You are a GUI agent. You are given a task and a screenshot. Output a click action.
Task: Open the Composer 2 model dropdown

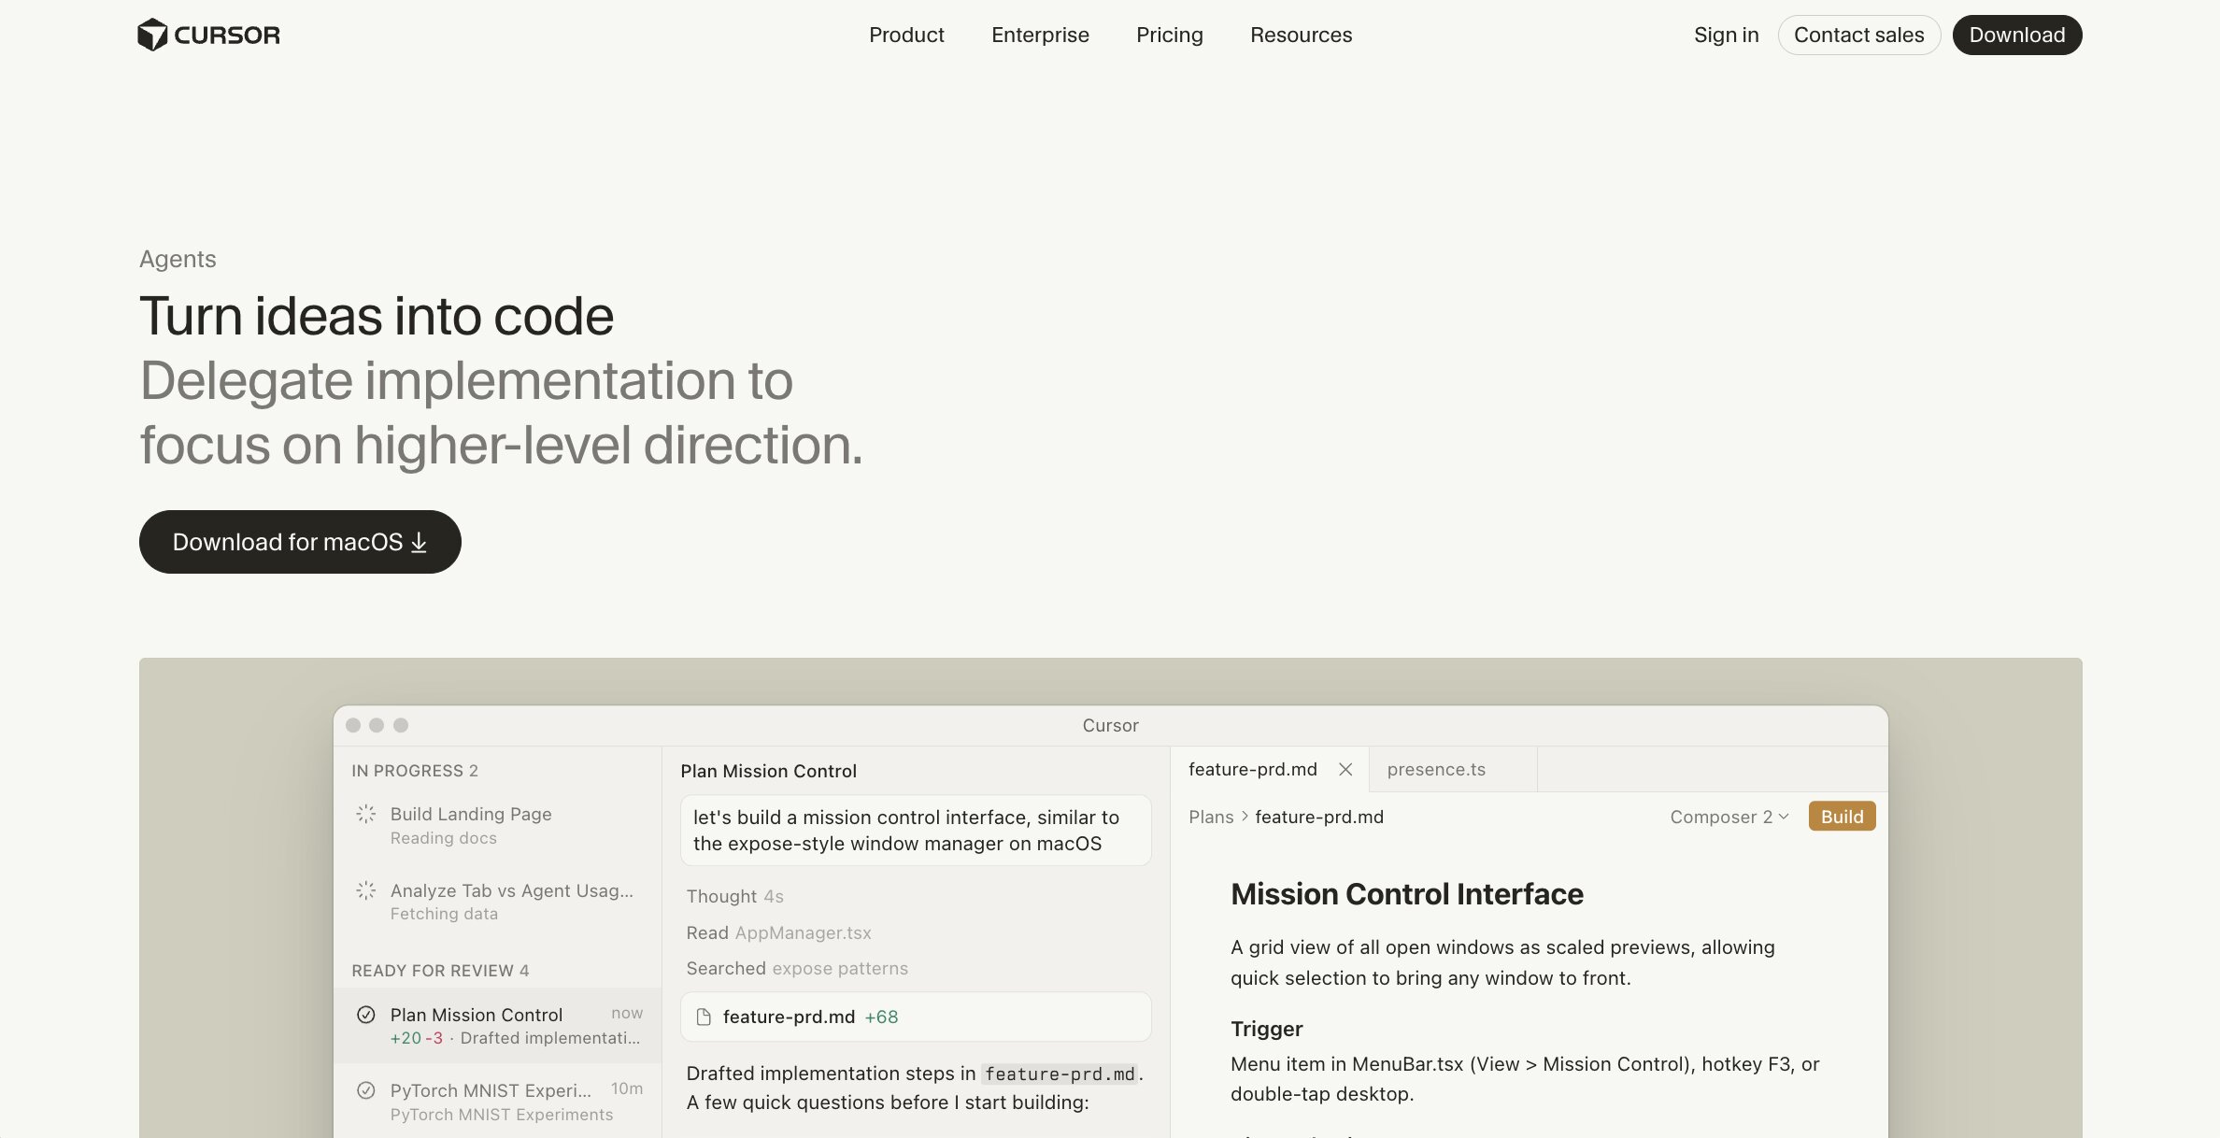click(x=1729, y=817)
